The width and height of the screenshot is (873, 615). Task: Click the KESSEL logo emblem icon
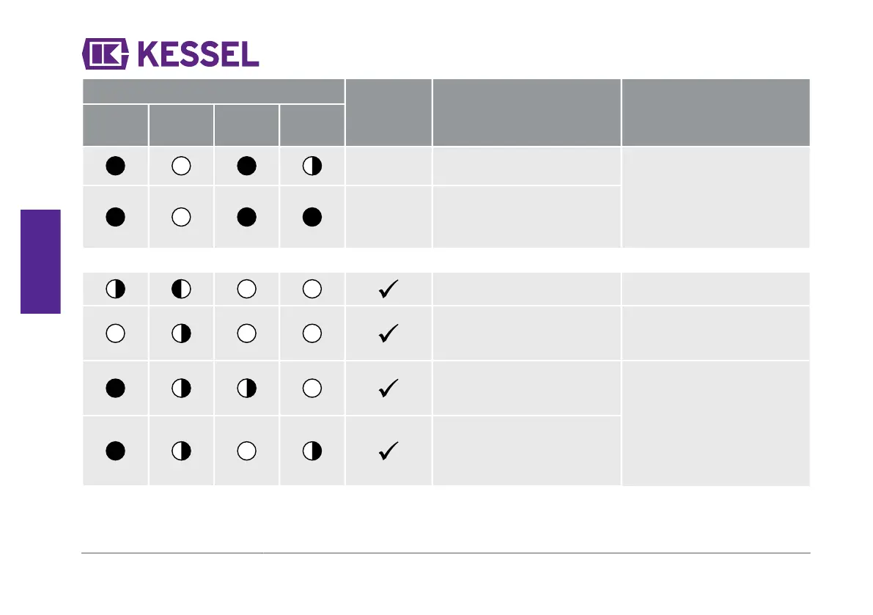[106, 54]
